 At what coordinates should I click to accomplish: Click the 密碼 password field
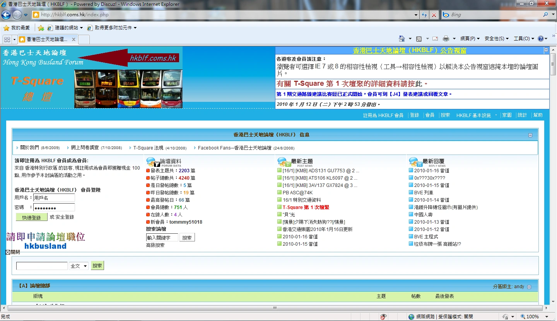coord(54,207)
